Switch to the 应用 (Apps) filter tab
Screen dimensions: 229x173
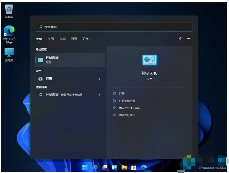click(x=50, y=39)
